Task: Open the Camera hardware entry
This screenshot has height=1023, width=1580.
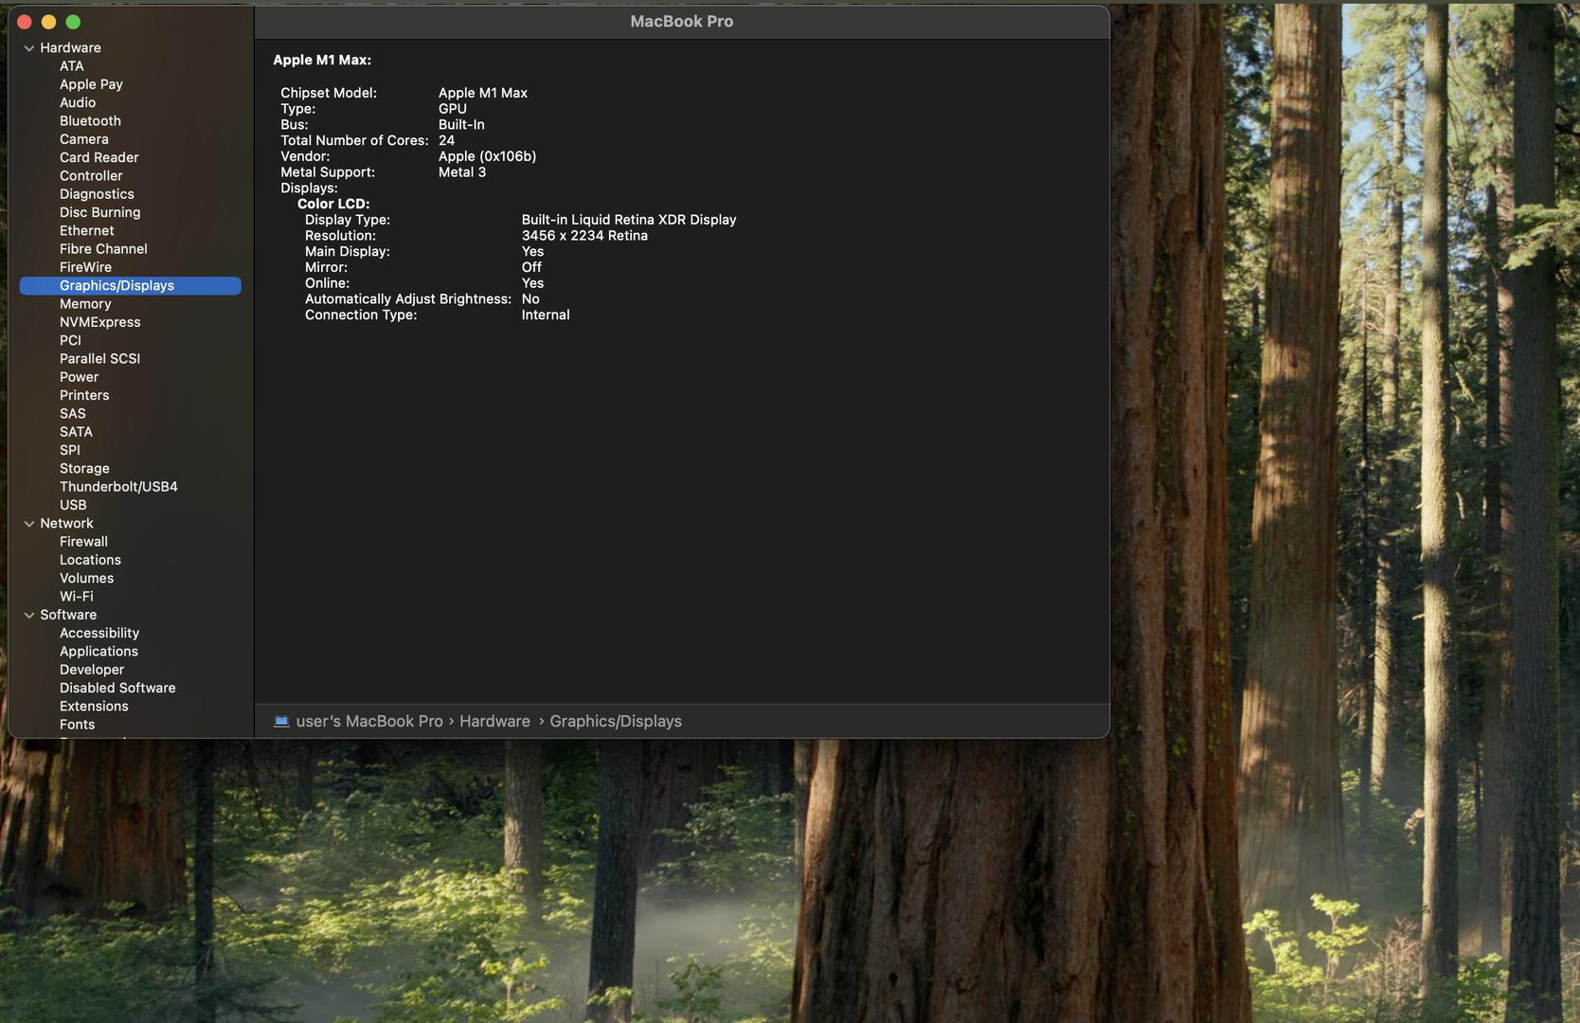Action: pyautogui.click(x=84, y=139)
